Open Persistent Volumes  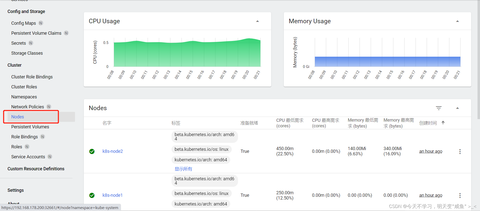[30, 127]
